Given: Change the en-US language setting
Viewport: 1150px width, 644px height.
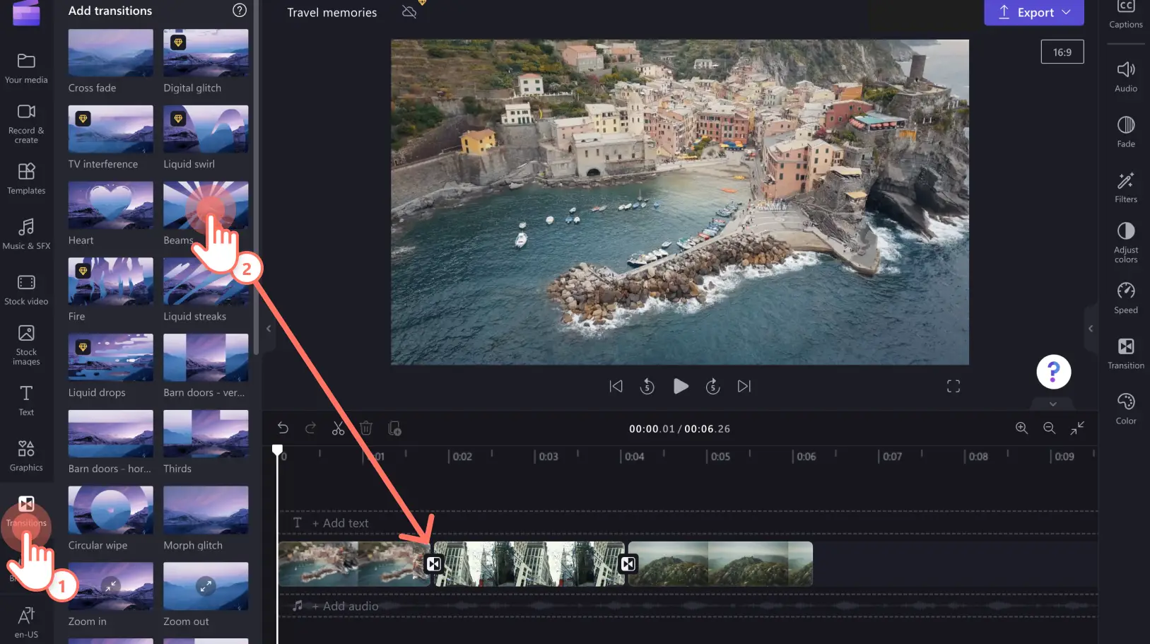Looking at the screenshot, I should pos(26,621).
